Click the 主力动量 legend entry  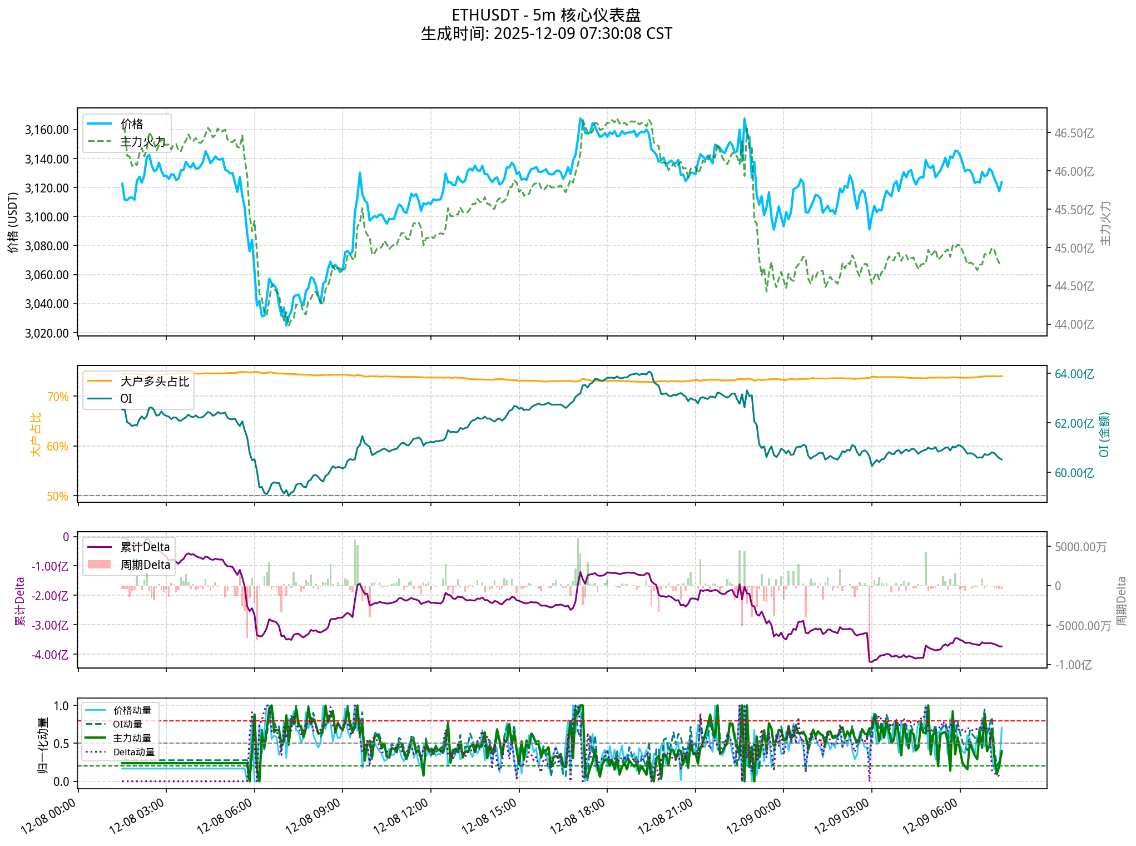click(x=132, y=738)
